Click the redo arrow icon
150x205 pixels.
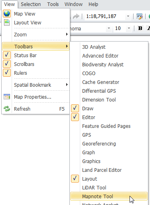pos(76,16)
